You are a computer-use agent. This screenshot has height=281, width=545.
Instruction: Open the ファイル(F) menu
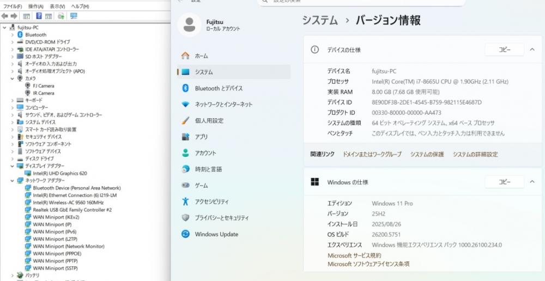coord(13,6)
